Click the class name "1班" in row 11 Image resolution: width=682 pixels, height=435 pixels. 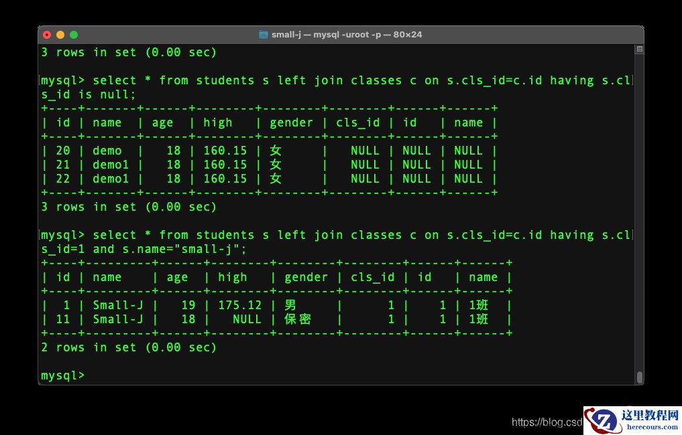[478, 319]
